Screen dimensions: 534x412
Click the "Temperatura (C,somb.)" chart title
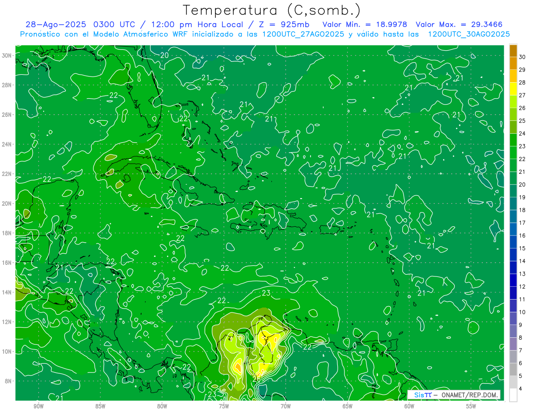[271, 10]
